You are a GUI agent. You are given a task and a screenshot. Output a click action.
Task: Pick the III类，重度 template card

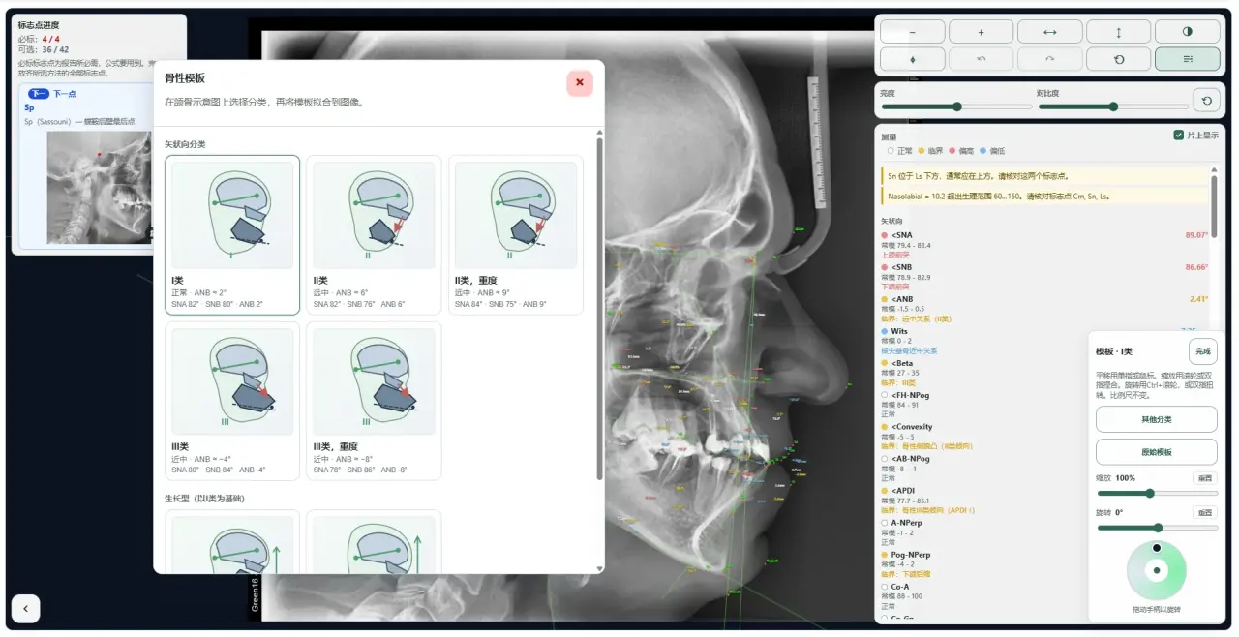coord(374,402)
